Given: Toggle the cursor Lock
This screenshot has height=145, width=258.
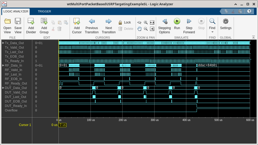Looking at the screenshot, I should 125,23.
